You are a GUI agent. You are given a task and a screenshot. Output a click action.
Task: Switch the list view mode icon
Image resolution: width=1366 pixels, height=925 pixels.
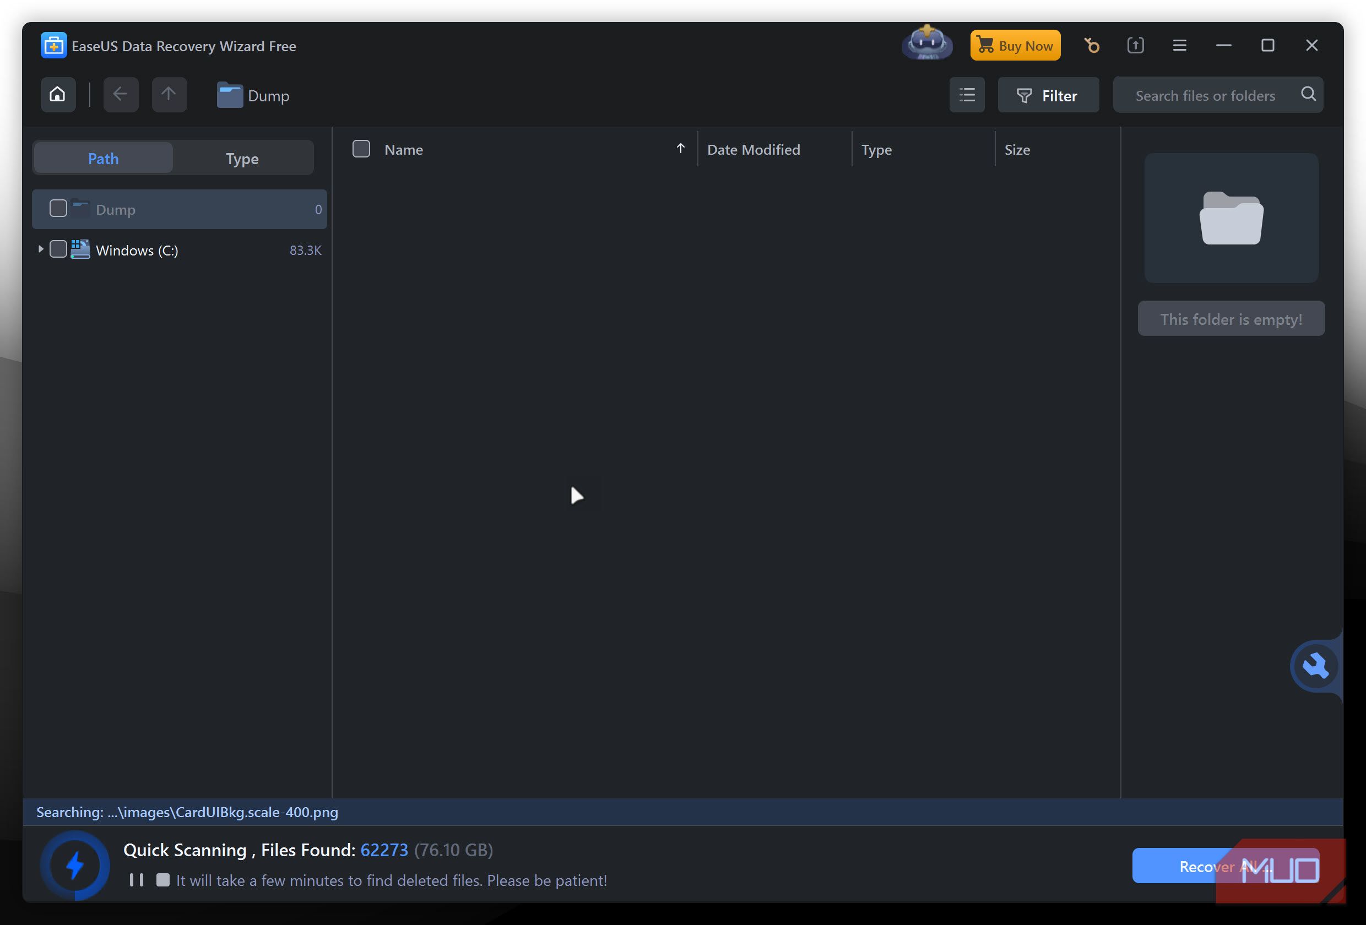[967, 95]
